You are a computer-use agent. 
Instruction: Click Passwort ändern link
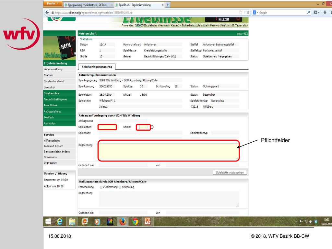click(x=59, y=146)
